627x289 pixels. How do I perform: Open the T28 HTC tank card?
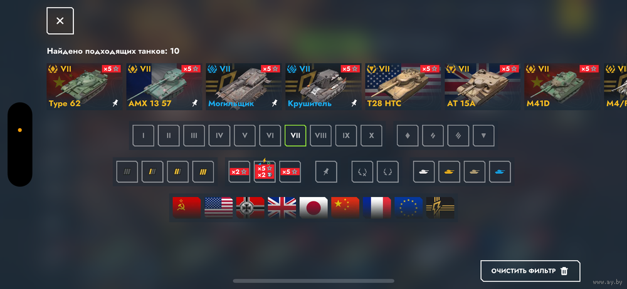pyautogui.click(x=403, y=86)
